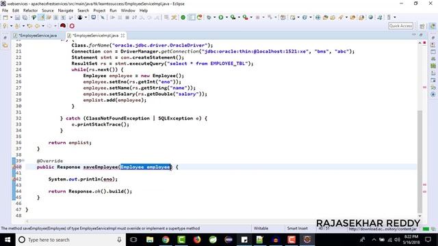This screenshot has width=438, height=246.
Task: Open the Source menu
Action: (x=48, y=11)
